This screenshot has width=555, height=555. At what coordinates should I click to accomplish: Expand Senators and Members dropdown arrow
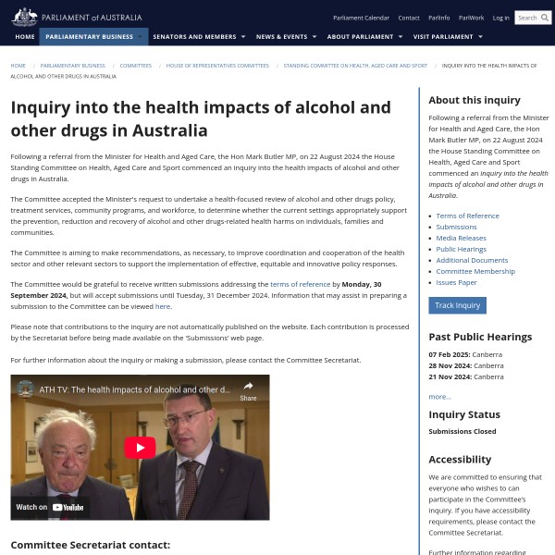pos(243,37)
